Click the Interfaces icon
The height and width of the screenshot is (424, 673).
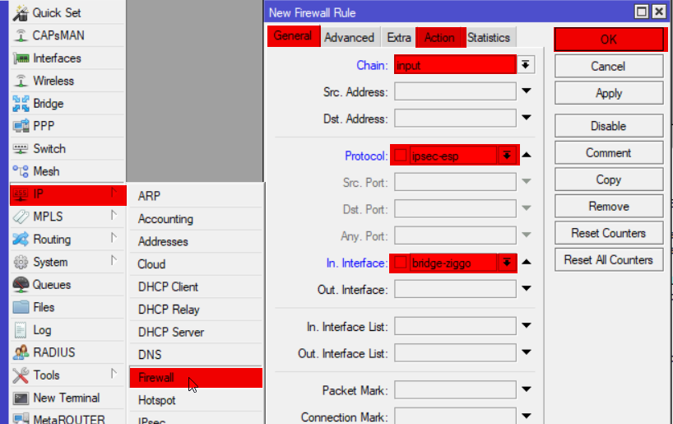tap(21, 58)
